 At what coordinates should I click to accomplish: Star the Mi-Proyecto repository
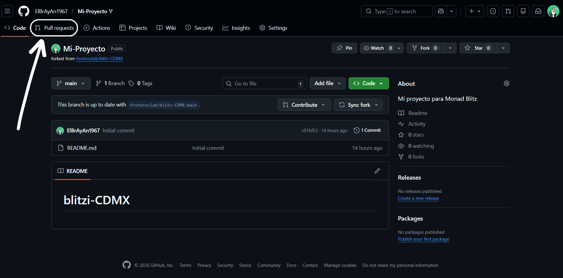478,48
